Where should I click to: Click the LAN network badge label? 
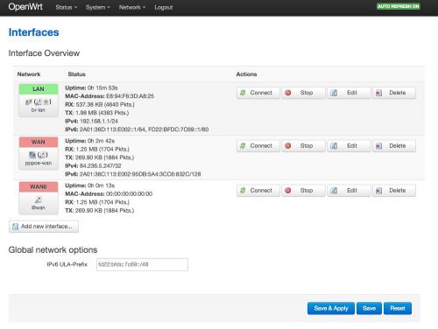[39, 89]
